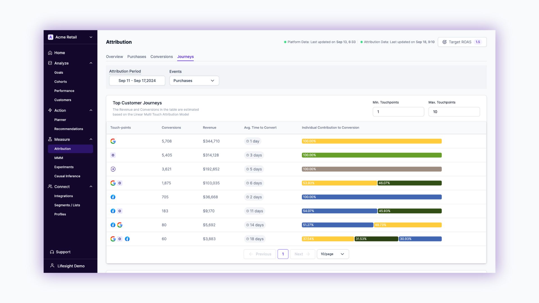Viewport: 539px width, 303px height.
Task: Click the Next pagination button
Action: point(302,254)
